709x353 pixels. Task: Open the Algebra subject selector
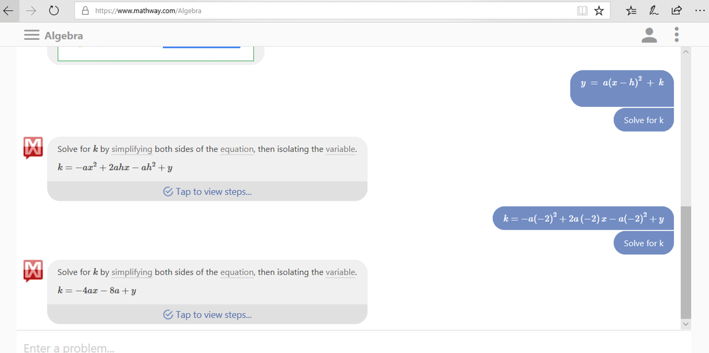coord(64,35)
